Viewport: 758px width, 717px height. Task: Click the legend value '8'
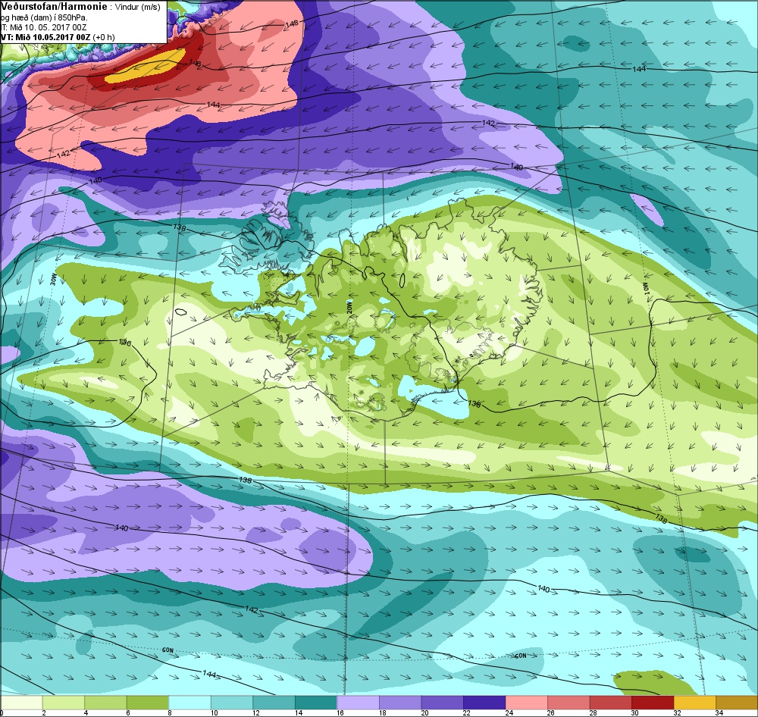click(170, 712)
